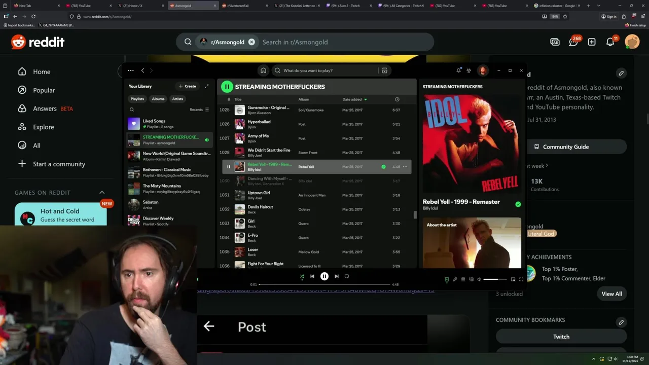Screen dimensions: 649x365
Task: Open Discover Weekly playlist
Action: pos(170,221)
